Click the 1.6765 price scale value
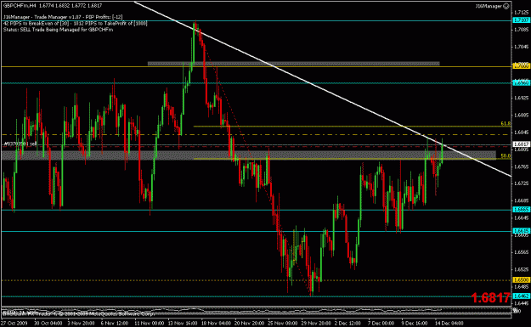The width and height of the screenshot is (531, 327). pyautogui.click(x=521, y=166)
